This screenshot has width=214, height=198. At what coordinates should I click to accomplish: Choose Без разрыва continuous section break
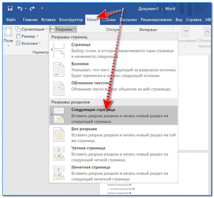pyautogui.click(x=113, y=134)
